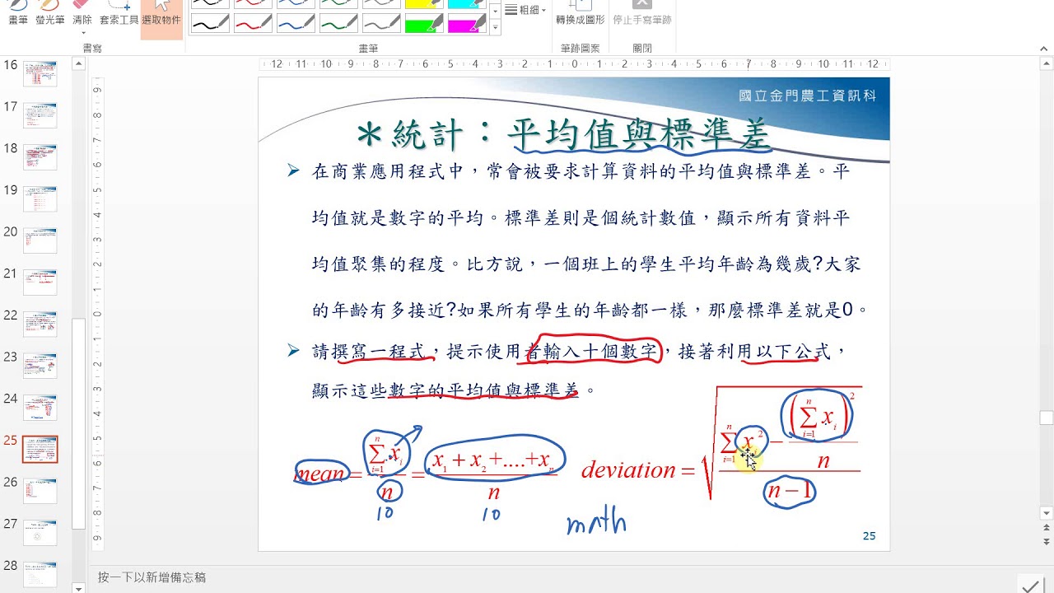Open slide 21 thumbnail

(40, 282)
